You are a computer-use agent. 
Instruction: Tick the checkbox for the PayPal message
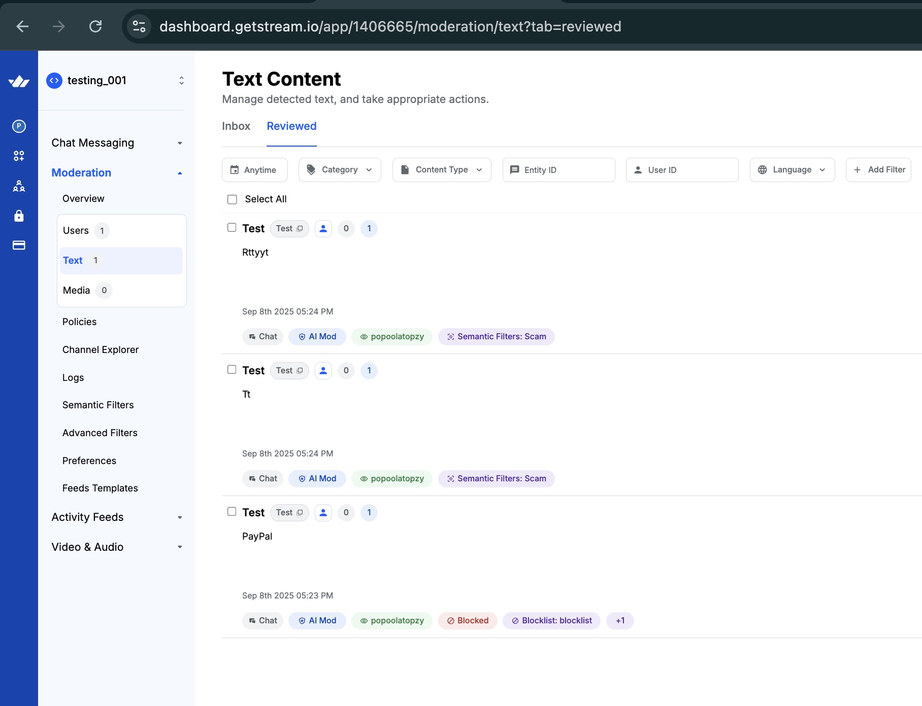coord(232,512)
